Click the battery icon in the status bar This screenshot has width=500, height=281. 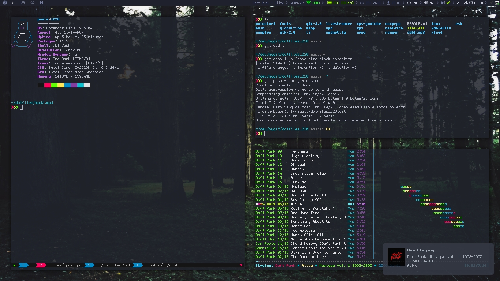[329, 3]
